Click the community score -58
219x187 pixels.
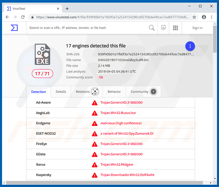(x=100, y=77)
